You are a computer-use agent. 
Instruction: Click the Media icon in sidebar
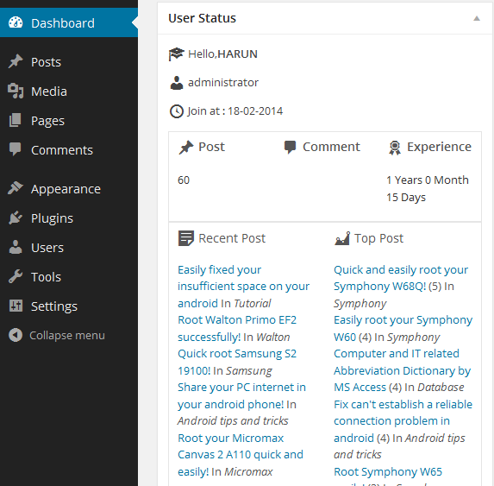click(16, 91)
